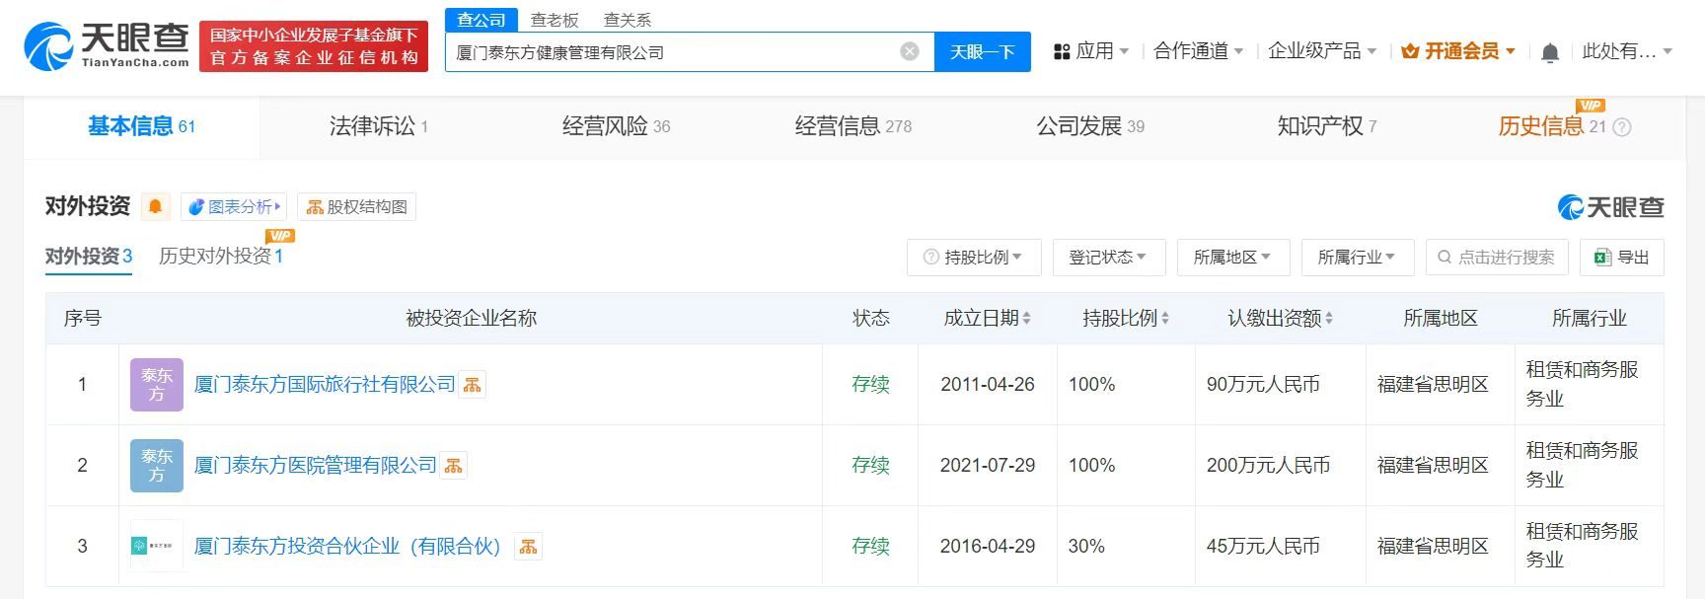Open the 登记状态 filter dropdown

point(1109,258)
